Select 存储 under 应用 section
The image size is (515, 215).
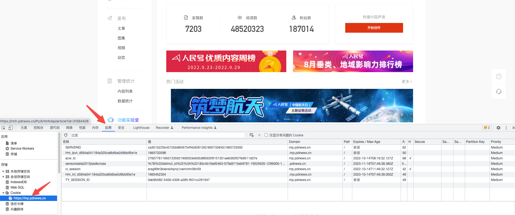(14, 154)
